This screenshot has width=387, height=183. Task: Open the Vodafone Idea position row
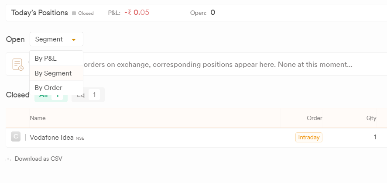click(196, 137)
